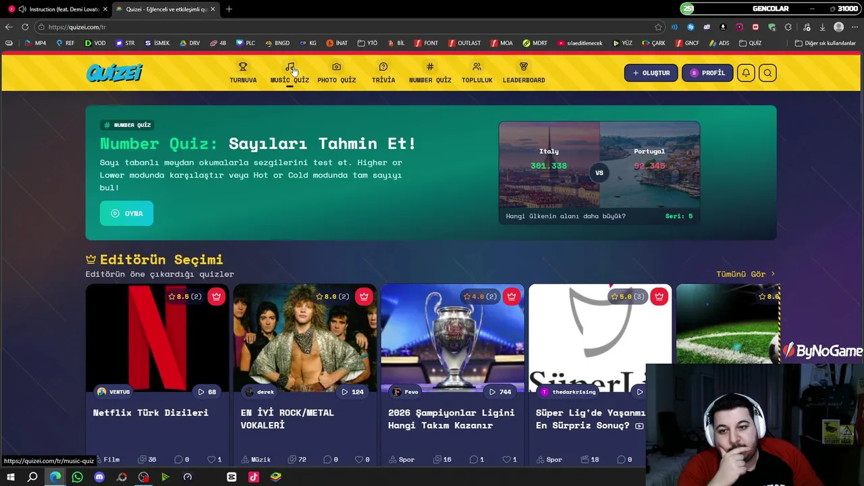
Task: Open the QUİZ bookmarks folder
Action: click(x=751, y=43)
